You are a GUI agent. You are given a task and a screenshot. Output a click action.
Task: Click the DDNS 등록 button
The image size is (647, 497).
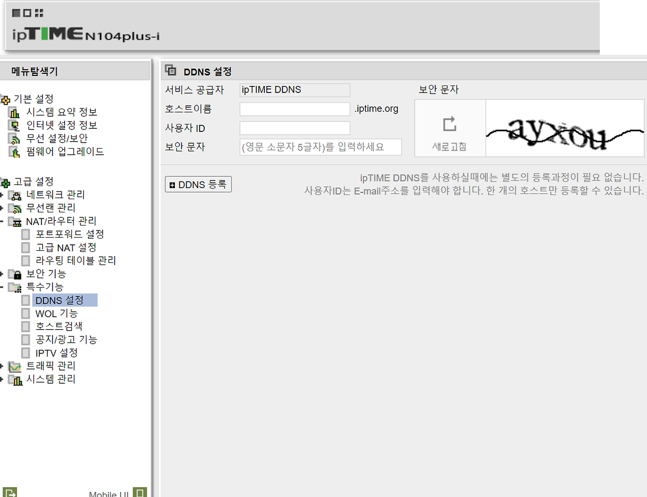[x=198, y=185]
